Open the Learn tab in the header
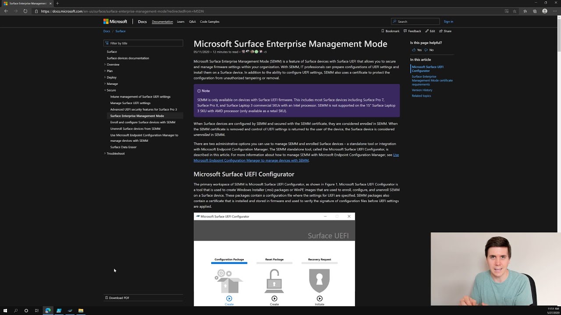561x315 pixels. click(181, 21)
